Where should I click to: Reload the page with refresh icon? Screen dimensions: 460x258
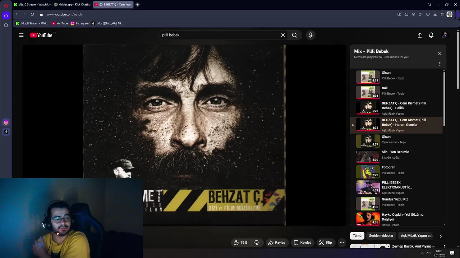point(32,14)
